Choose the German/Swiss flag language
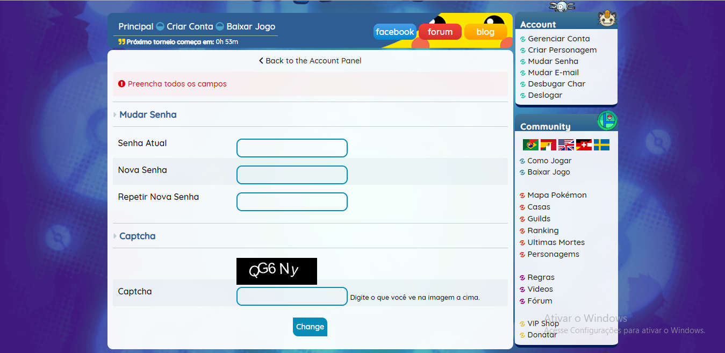The width and height of the screenshot is (725, 353). click(584, 145)
